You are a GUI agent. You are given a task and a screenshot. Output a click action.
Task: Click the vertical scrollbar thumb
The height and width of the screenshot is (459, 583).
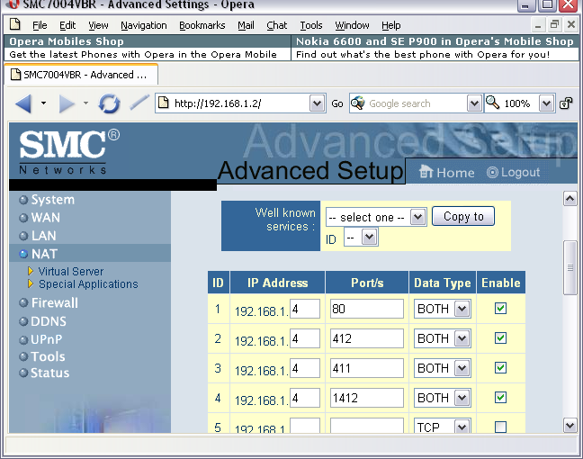(569, 266)
